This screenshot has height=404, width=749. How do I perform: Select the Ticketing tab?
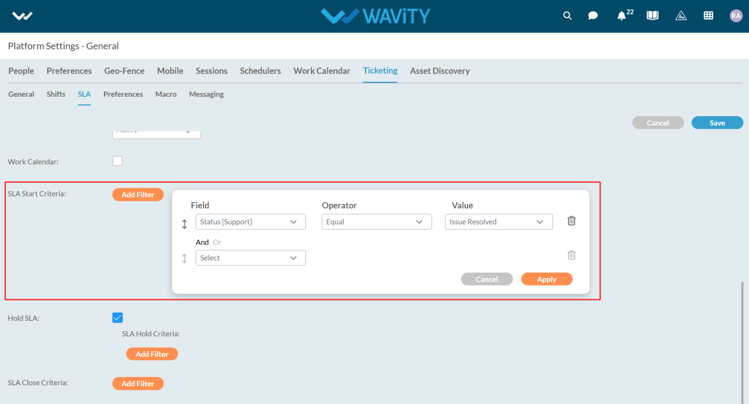click(x=380, y=70)
